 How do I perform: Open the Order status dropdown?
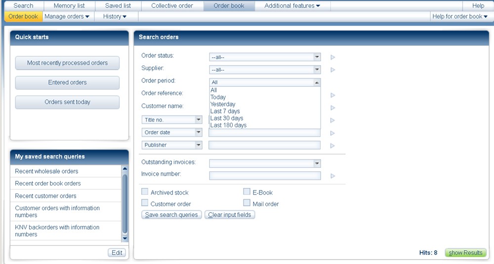[x=265, y=57]
